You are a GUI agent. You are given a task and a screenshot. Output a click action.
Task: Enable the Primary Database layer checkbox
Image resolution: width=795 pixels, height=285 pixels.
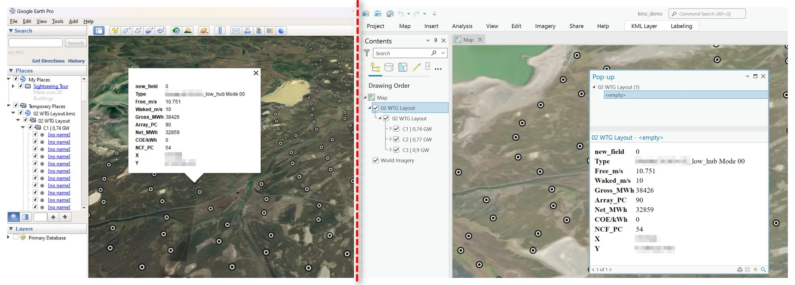[16, 237]
